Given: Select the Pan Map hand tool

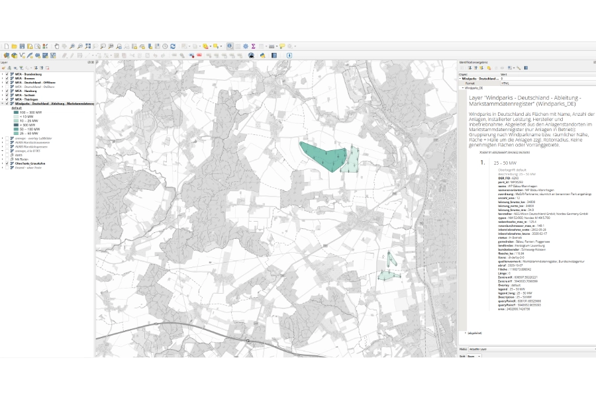Looking at the screenshot, I should pos(57,46).
